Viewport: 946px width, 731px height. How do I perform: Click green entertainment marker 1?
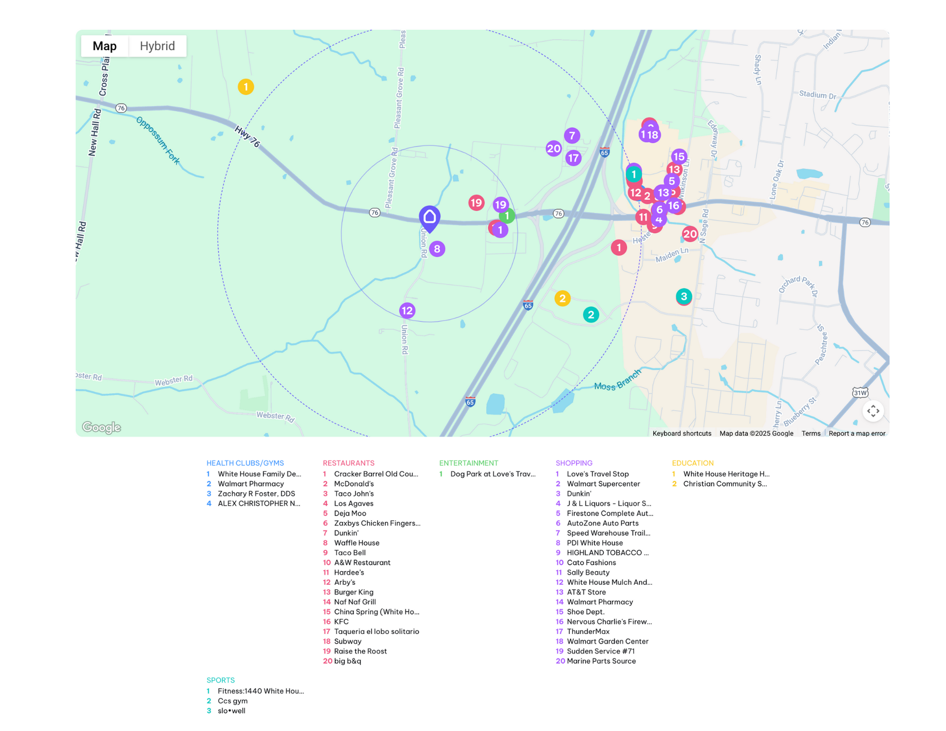[508, 216]
